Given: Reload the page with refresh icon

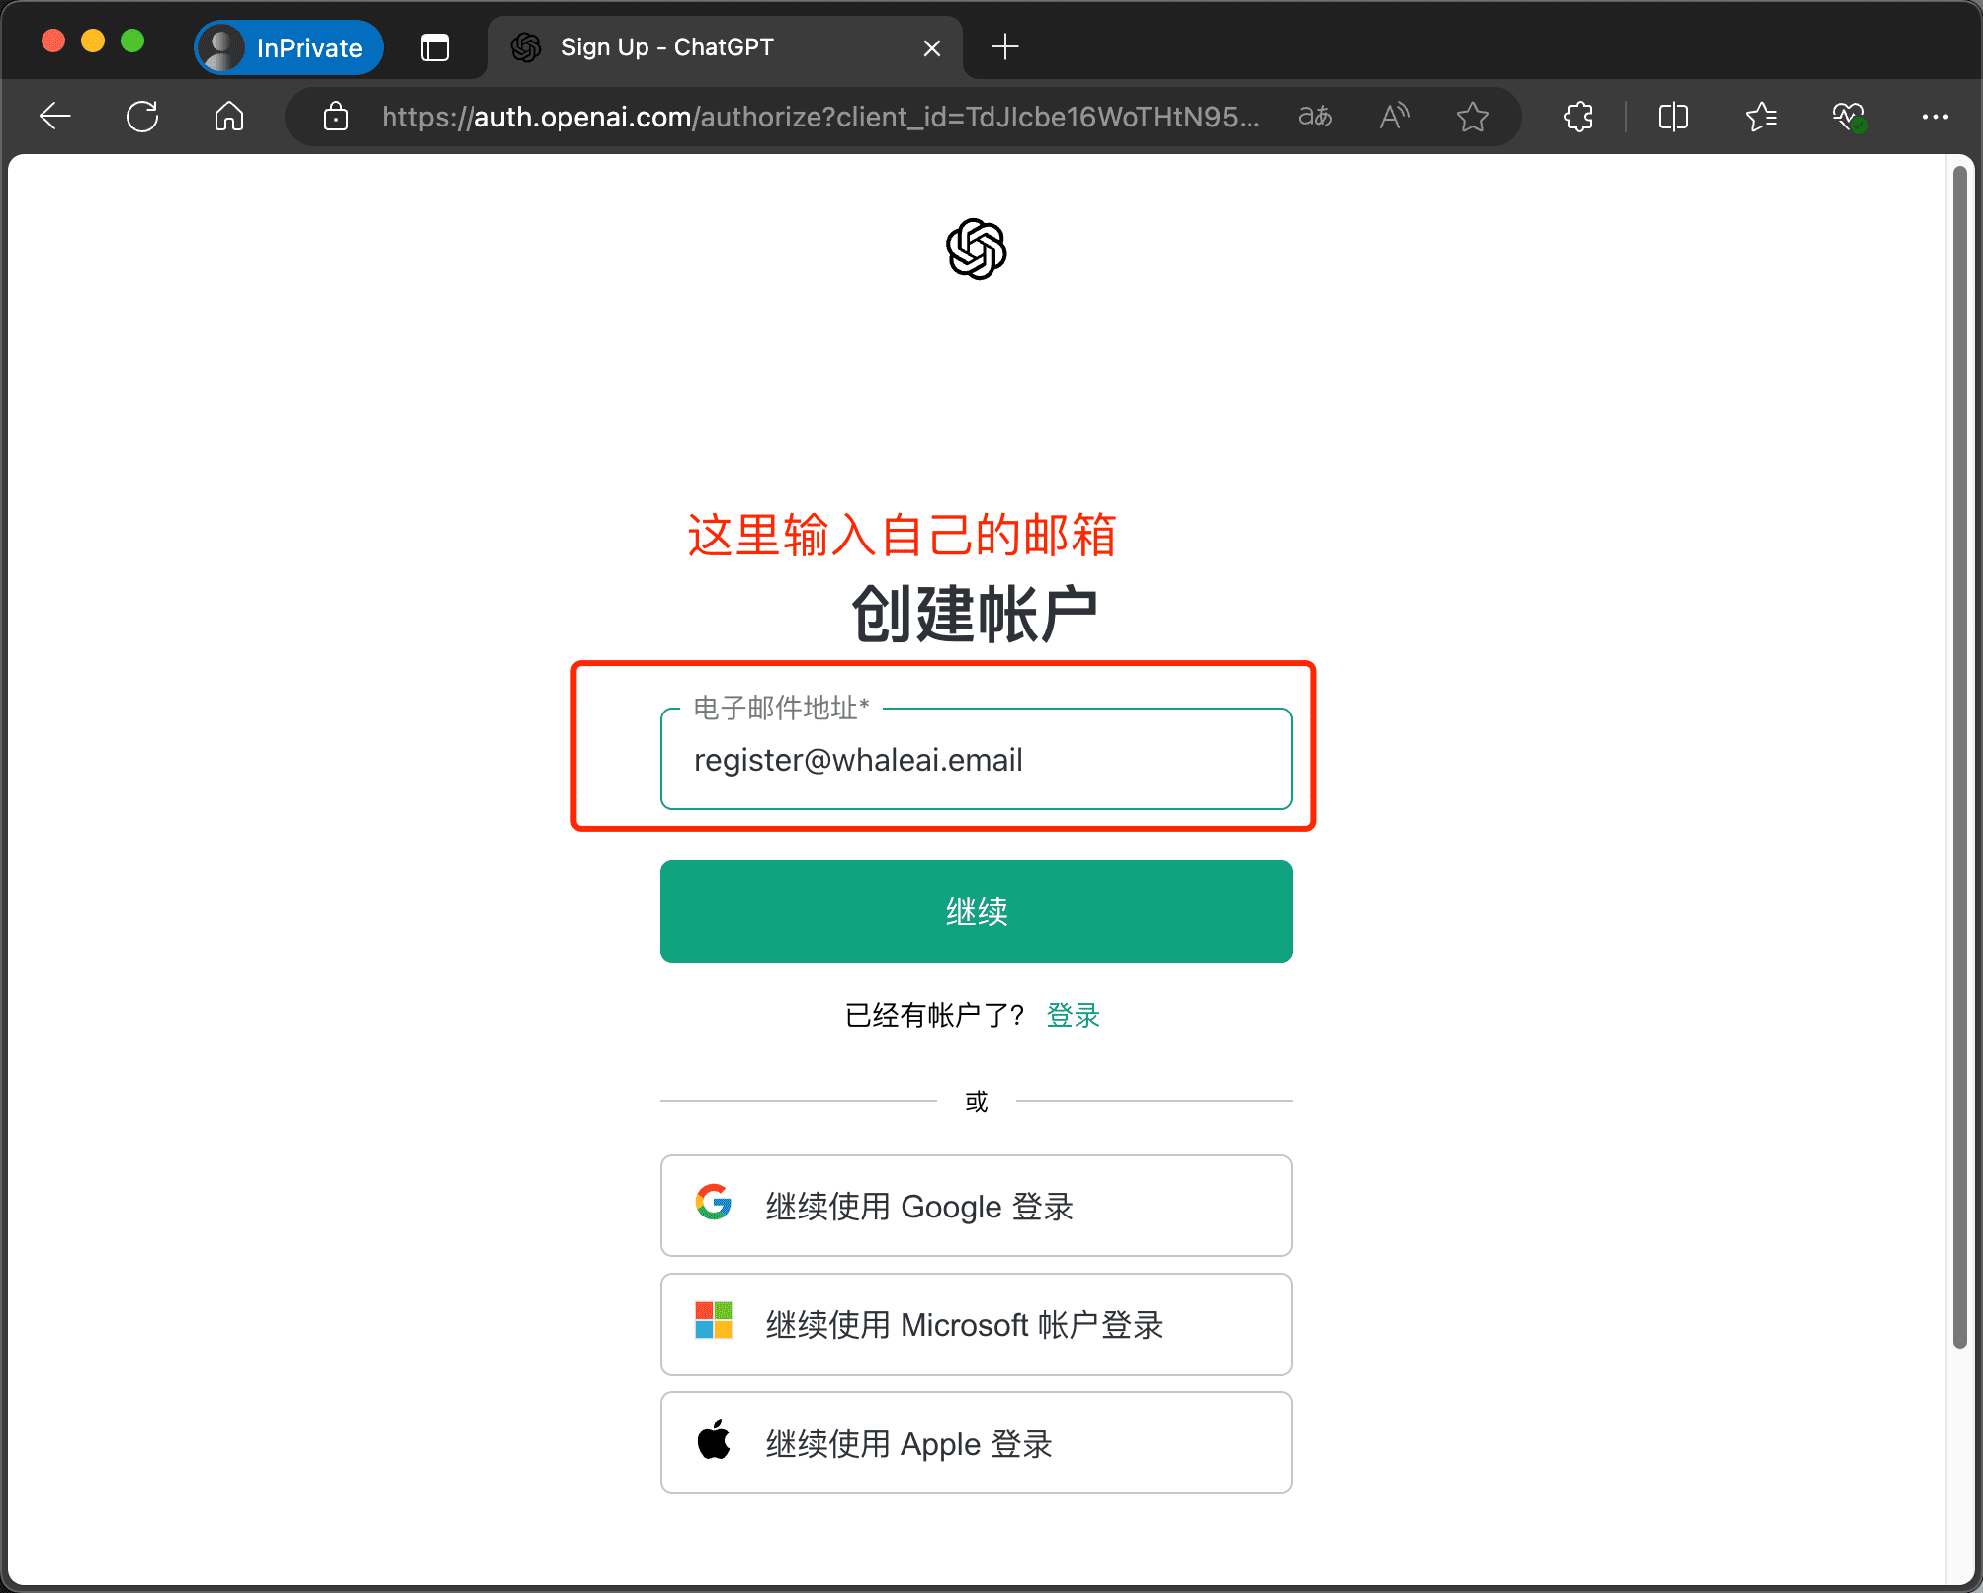Looking at the screenshot, I should coord(142,117).
